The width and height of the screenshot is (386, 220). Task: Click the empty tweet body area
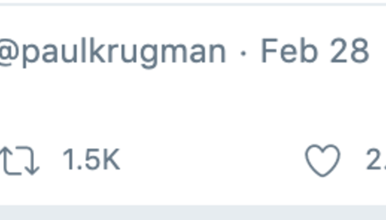193,105
